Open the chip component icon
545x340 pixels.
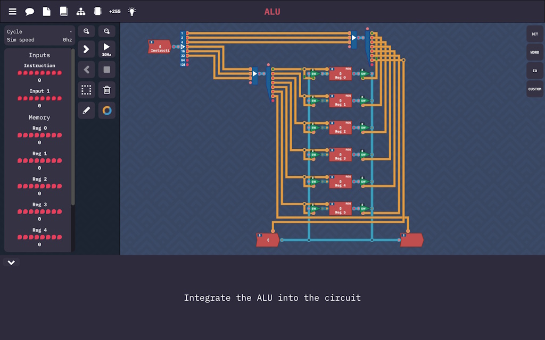pos(98,12)
